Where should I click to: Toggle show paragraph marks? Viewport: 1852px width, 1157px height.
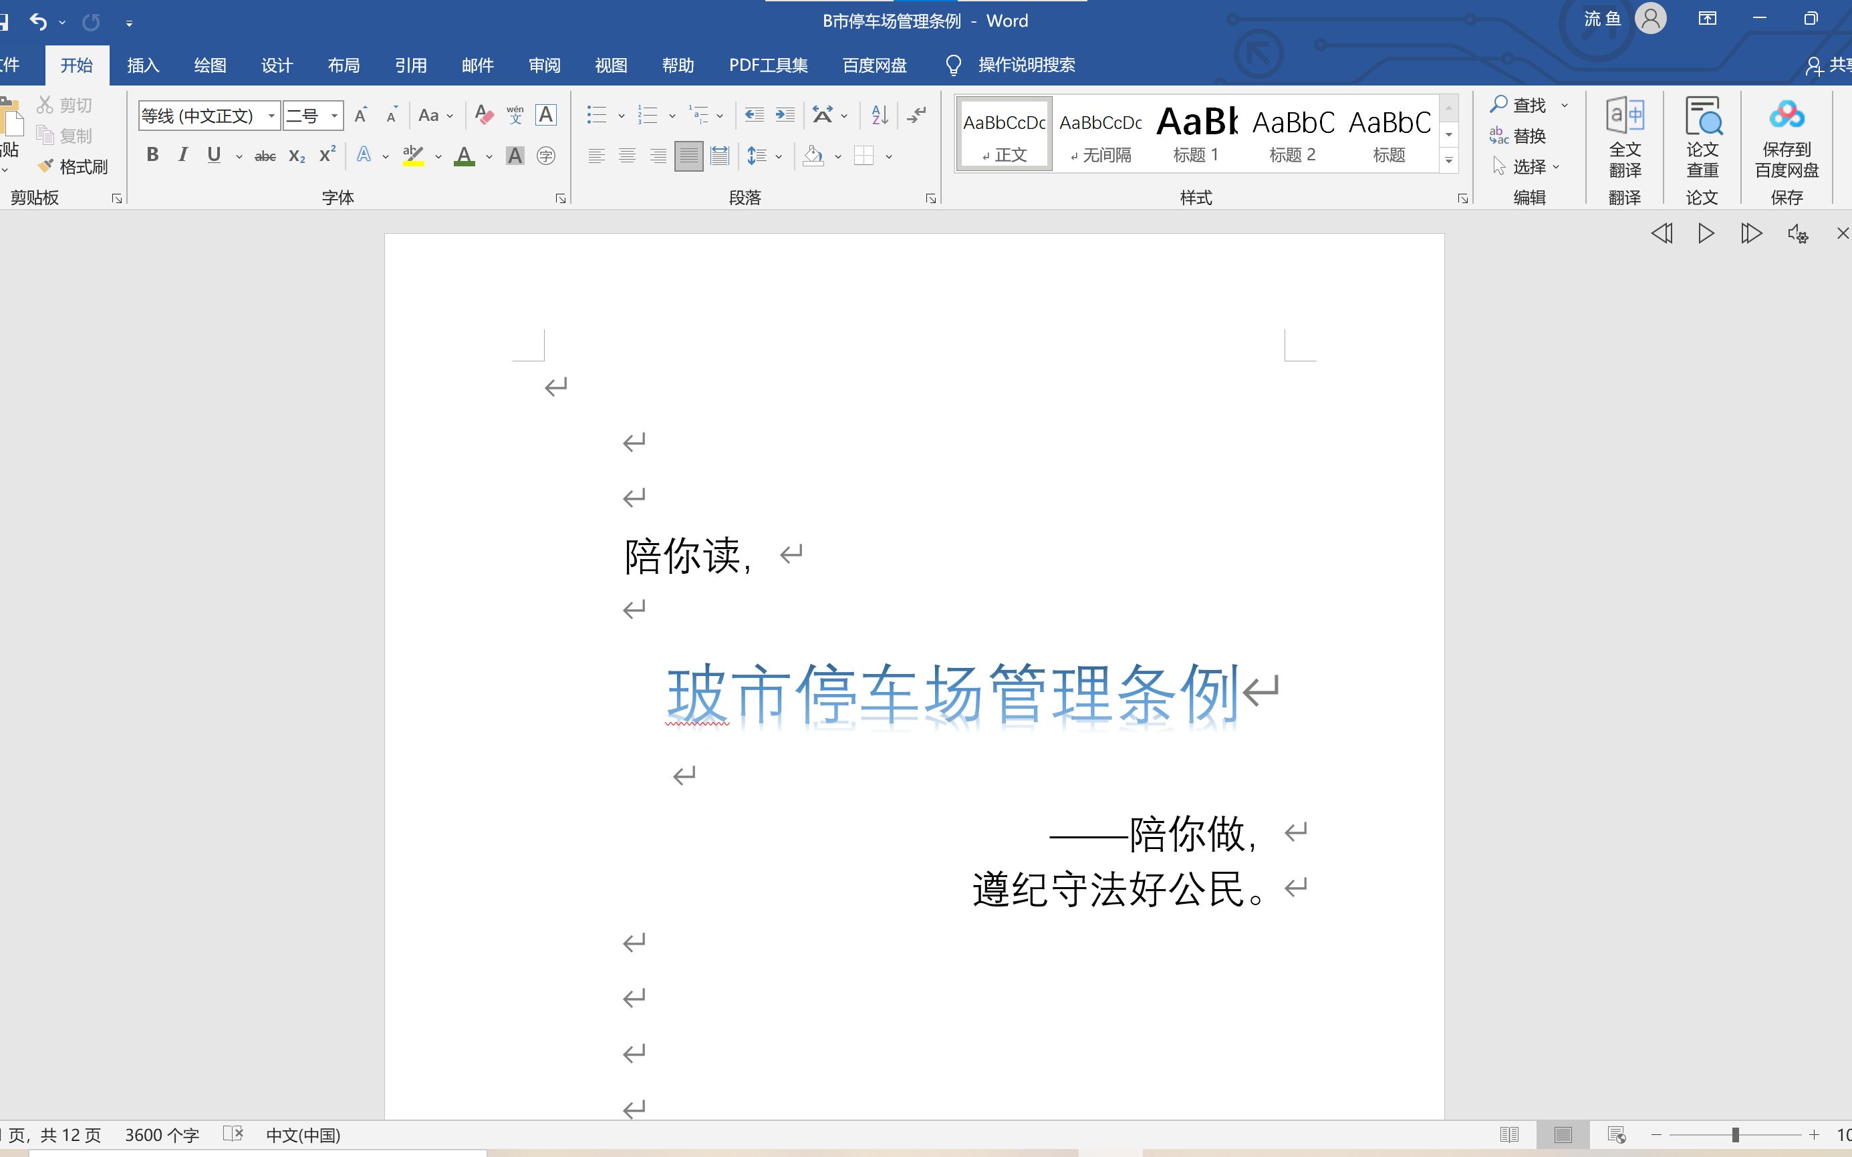coord(916,116)
